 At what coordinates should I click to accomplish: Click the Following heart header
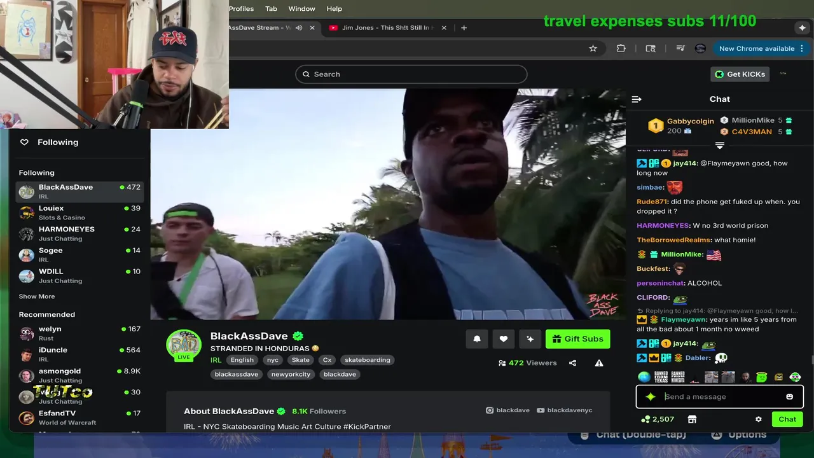(50, 142)
